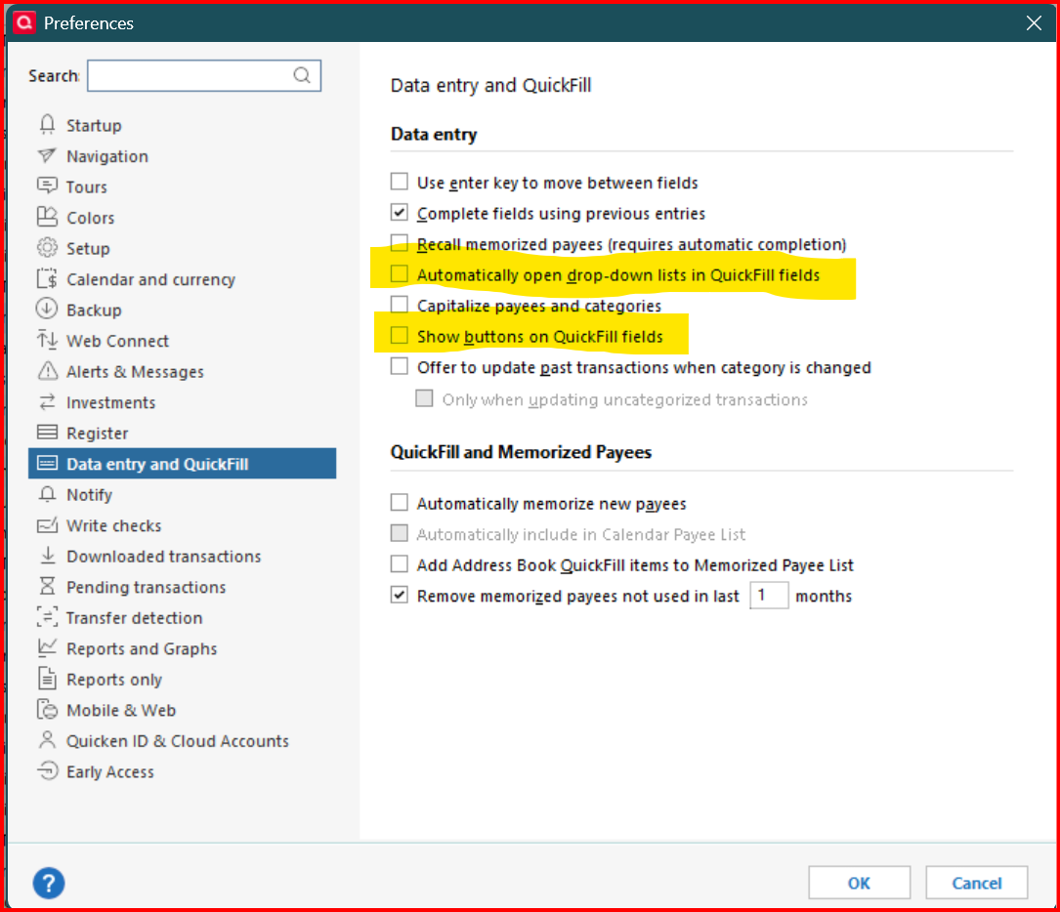Enable Automatically memorize new payees
This screenshot has height=912, width=1060.
[x=399, y=503]
